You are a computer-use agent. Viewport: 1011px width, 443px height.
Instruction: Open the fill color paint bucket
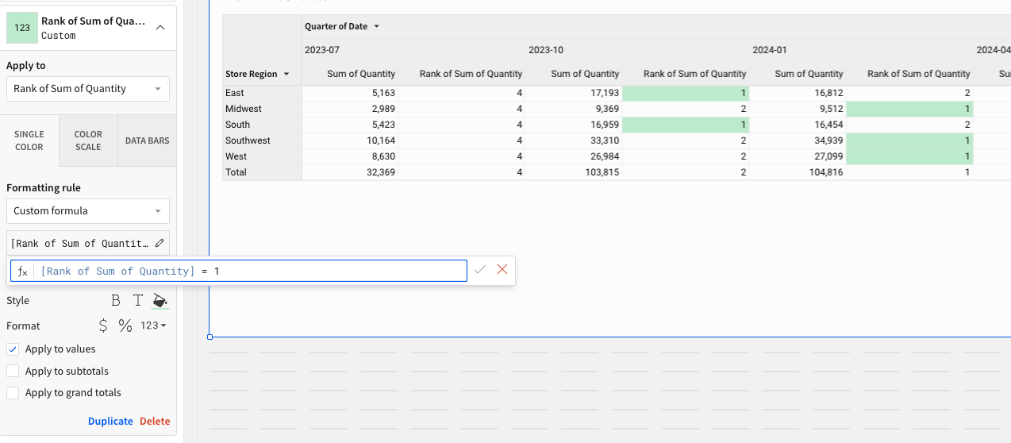tap(160, 301)
